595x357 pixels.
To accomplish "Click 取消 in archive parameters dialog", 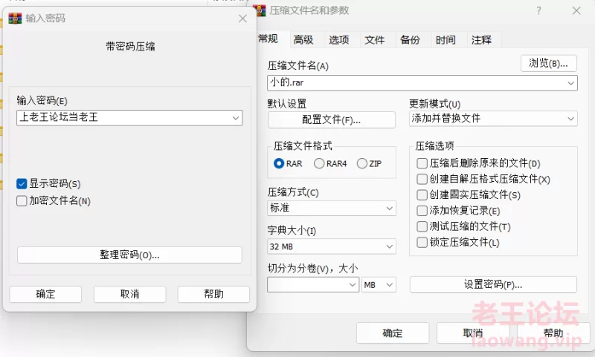I will click(473, 333).
